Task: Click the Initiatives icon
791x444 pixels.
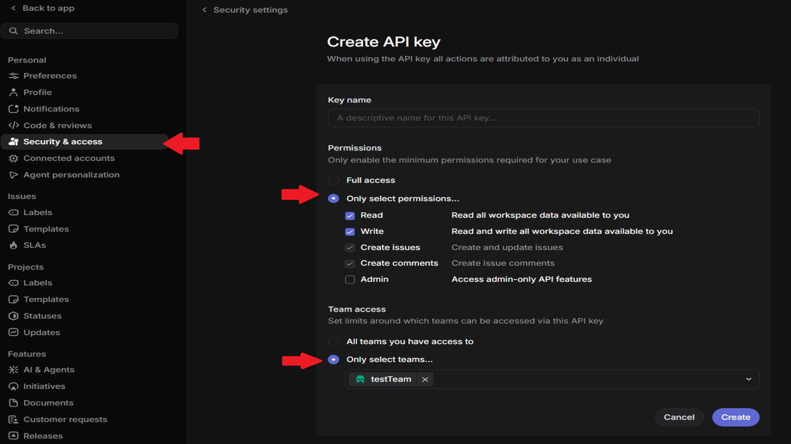Action: tap(14, 386)
